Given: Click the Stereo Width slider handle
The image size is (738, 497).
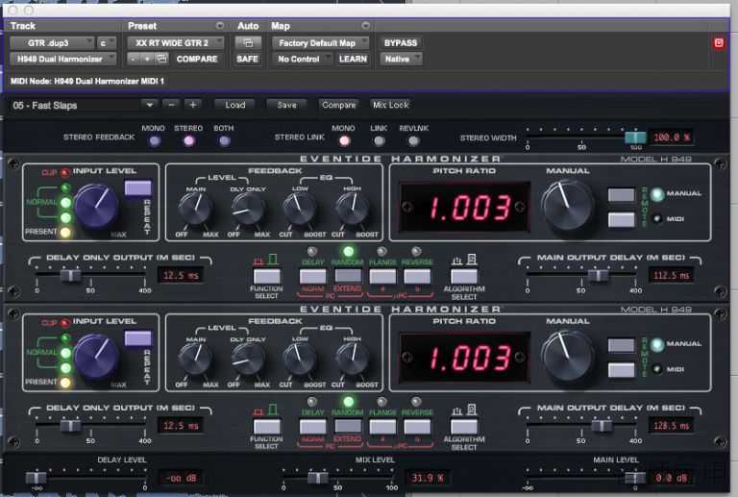Looking at the screenshot, I should pos(635,137).
